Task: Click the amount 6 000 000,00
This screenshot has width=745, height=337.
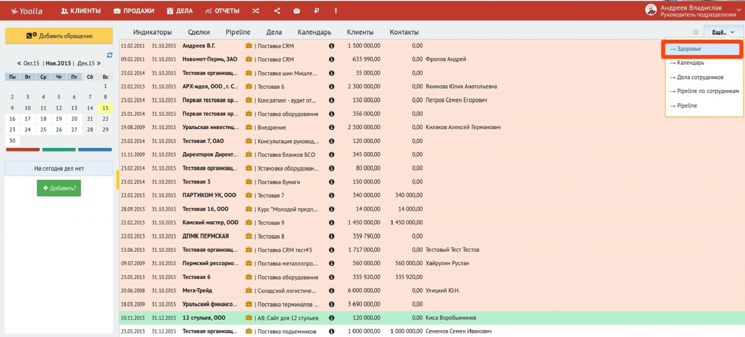Action: 364,291
